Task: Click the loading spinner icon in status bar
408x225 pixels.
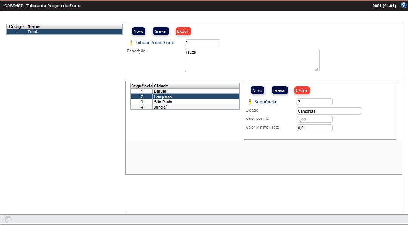Action: point(8,219)
